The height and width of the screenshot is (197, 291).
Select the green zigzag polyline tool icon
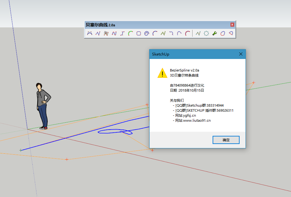[163, 34]
